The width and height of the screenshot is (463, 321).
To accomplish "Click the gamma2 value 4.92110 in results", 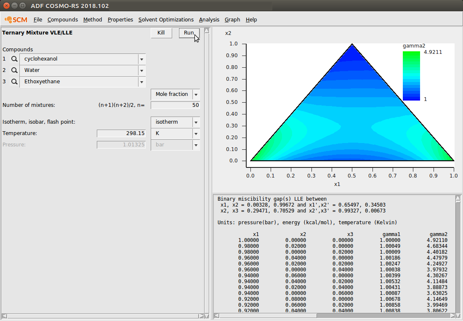I will (437, 240).
